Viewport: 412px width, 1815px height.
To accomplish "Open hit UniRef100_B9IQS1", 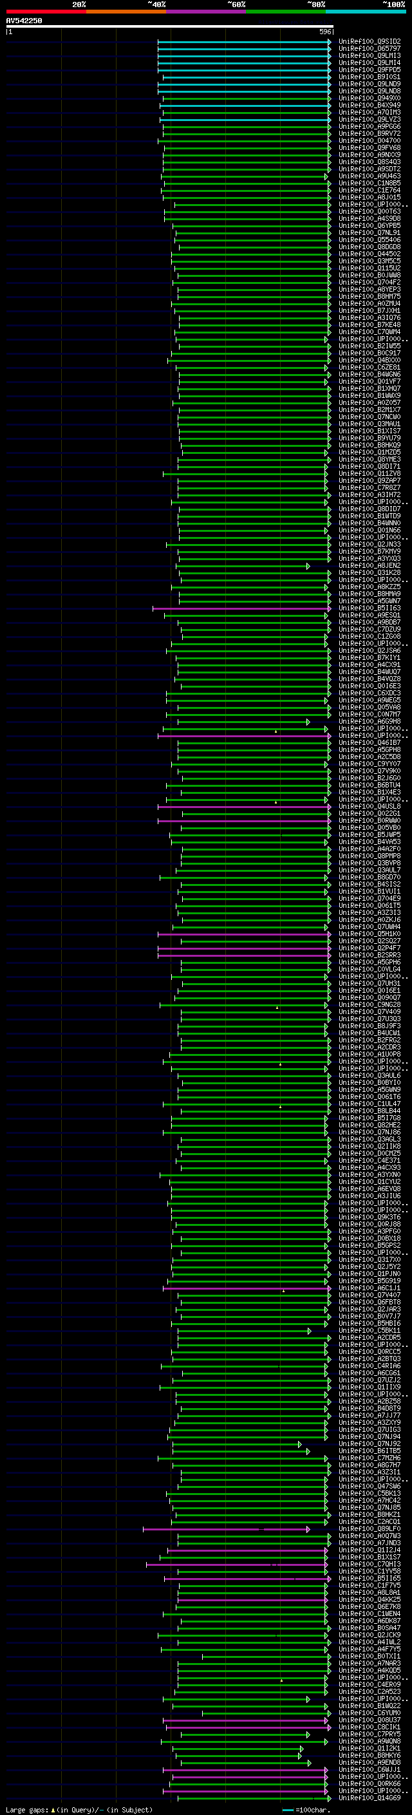I will point(370,77).
